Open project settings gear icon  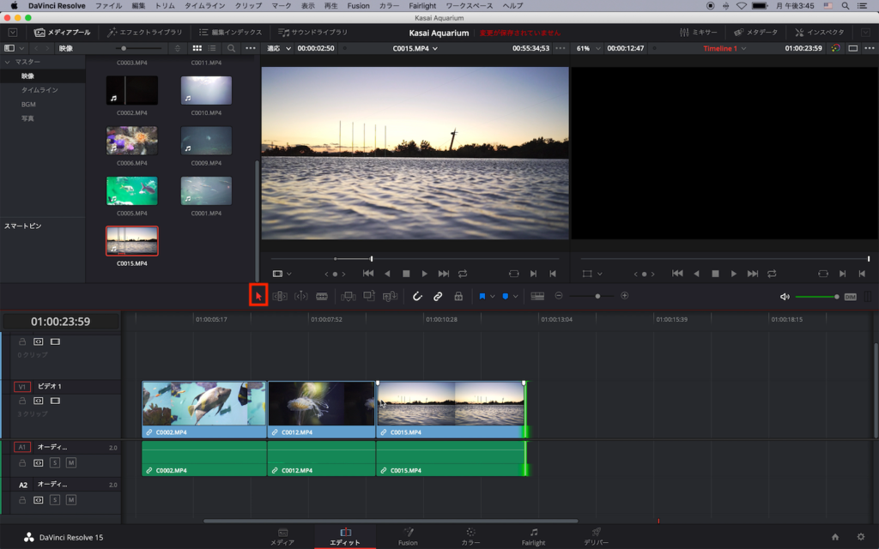point(861,537)
